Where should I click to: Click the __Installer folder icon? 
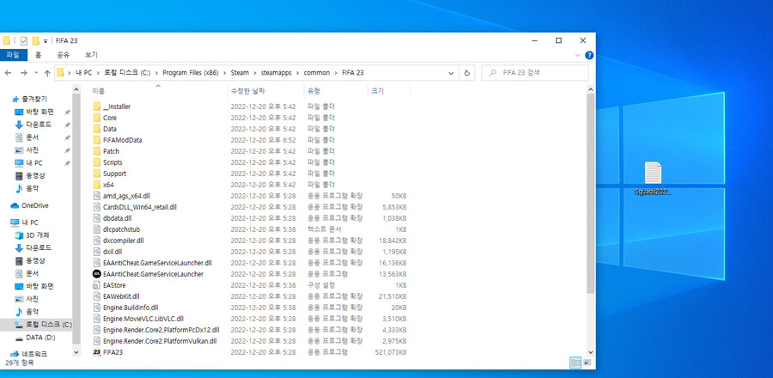pos(96,107)
